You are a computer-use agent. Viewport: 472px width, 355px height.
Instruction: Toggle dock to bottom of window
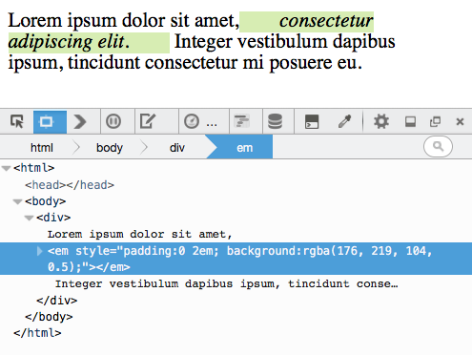410,121
